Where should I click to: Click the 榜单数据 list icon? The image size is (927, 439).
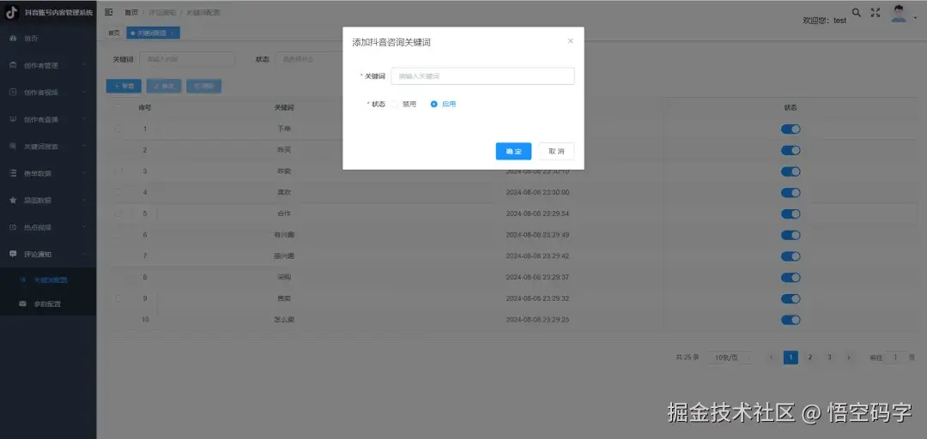tap(13, 173)
